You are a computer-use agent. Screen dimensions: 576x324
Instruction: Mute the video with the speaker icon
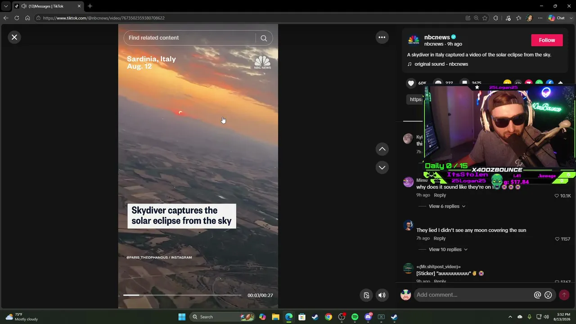382,295
